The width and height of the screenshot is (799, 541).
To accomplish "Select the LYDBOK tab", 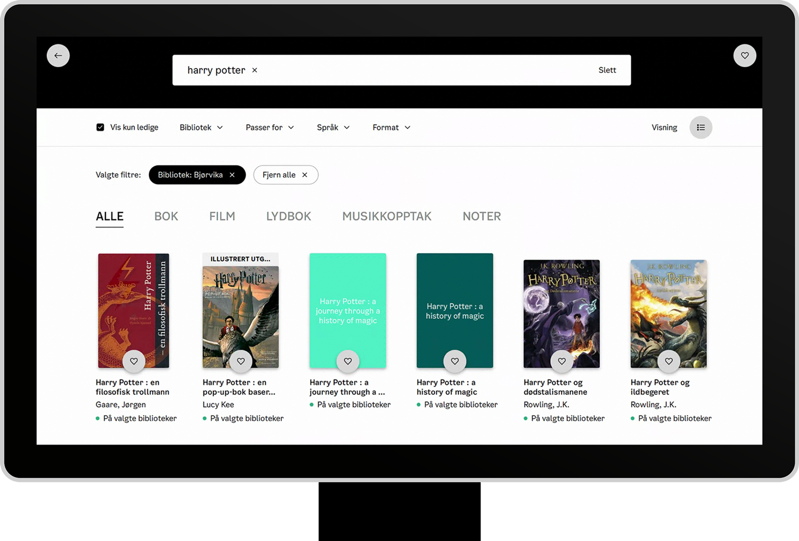I will point(288,216).
